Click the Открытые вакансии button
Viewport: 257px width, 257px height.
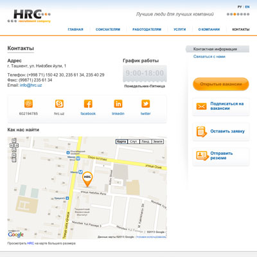(221, 84)
